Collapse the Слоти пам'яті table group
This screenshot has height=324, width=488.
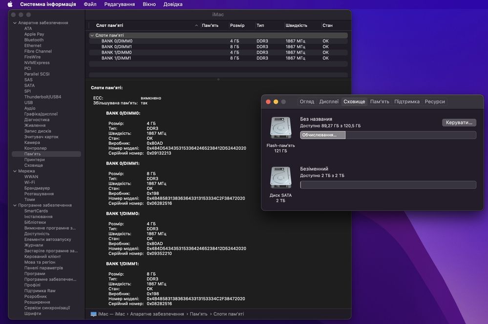92,36
